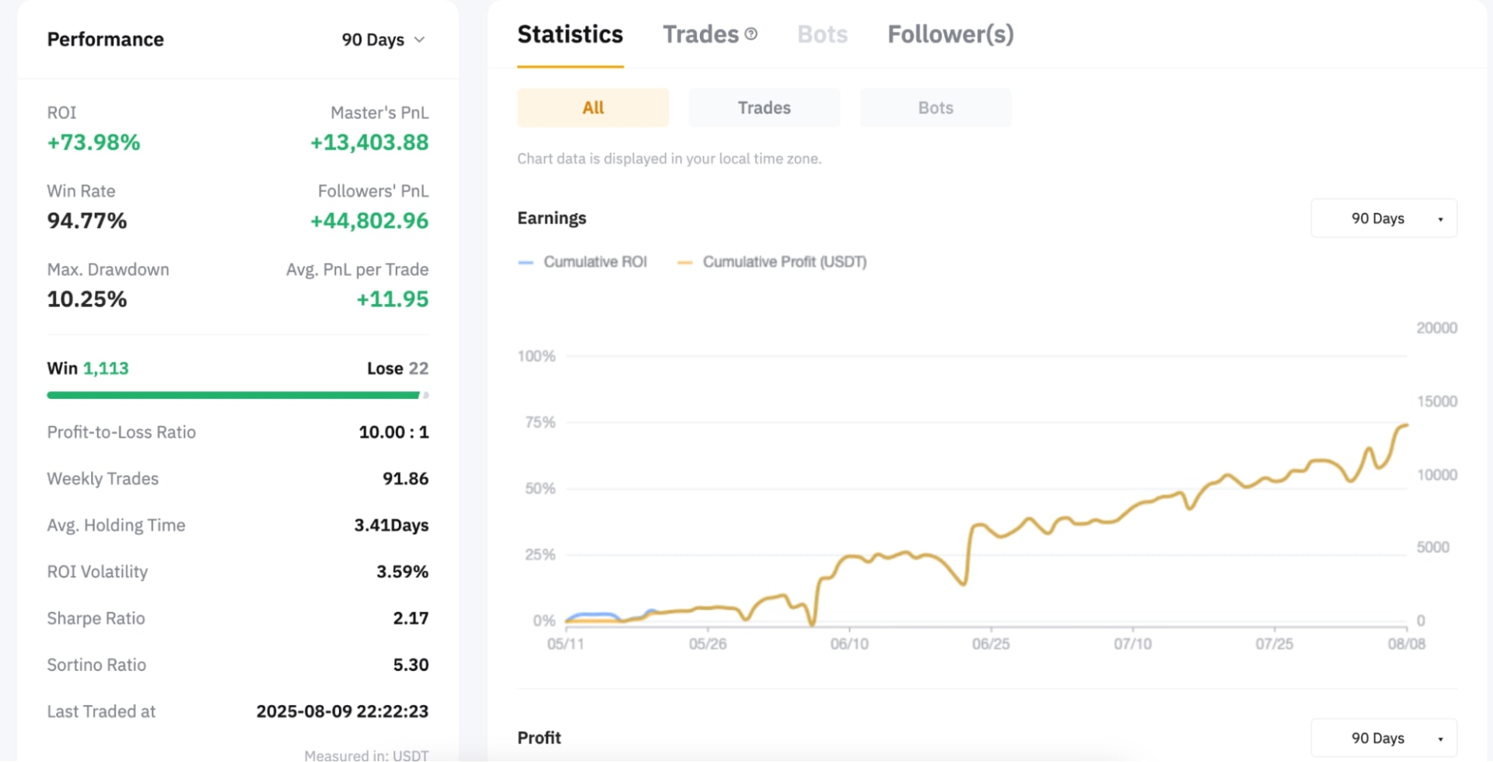
Task: Open the Follower(s) tab
Action: coord(950,33)
